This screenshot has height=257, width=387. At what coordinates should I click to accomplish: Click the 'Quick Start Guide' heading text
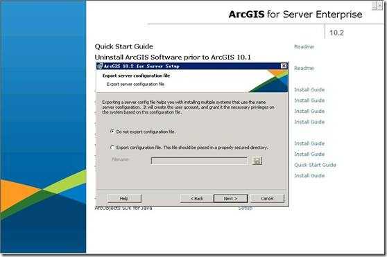pyautogui.click(x=124, y=46)
